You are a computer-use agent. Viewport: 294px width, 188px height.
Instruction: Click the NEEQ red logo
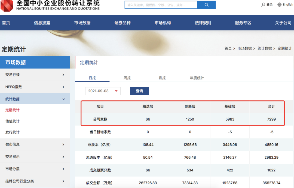point(7,5)
